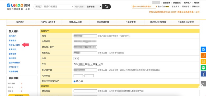This screenshot has height=96, width=206.
Task: Click 常用地址 in sidebar
Action: [x=12, y=49]
